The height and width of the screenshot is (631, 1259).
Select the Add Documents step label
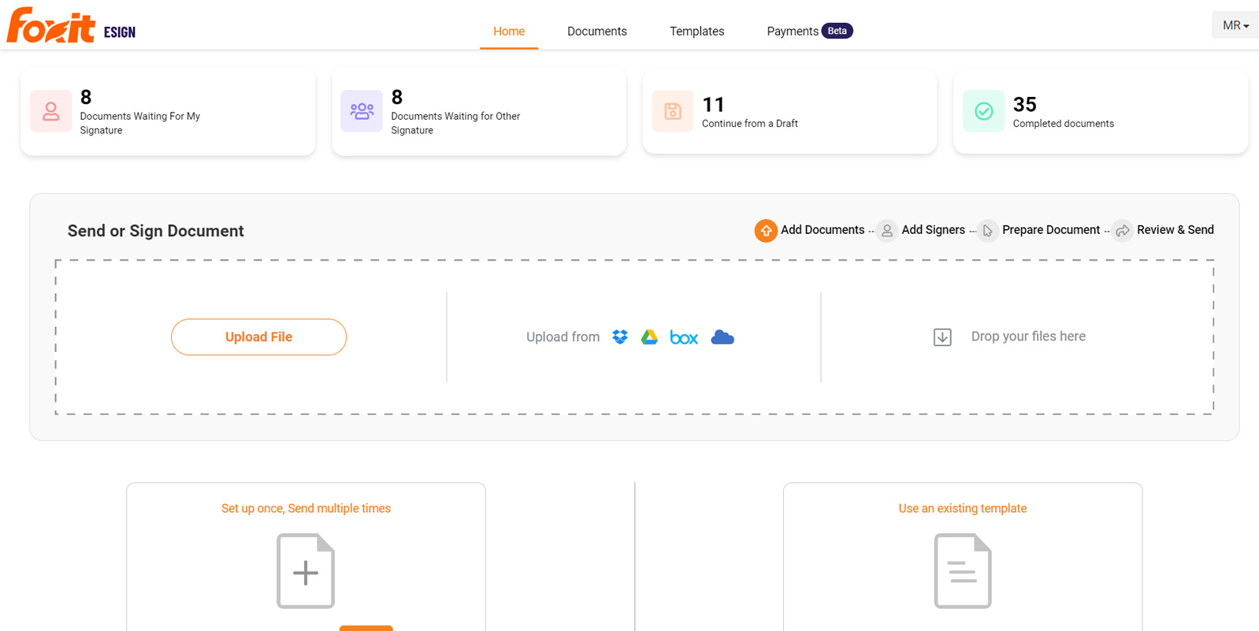tap(823, 230)
